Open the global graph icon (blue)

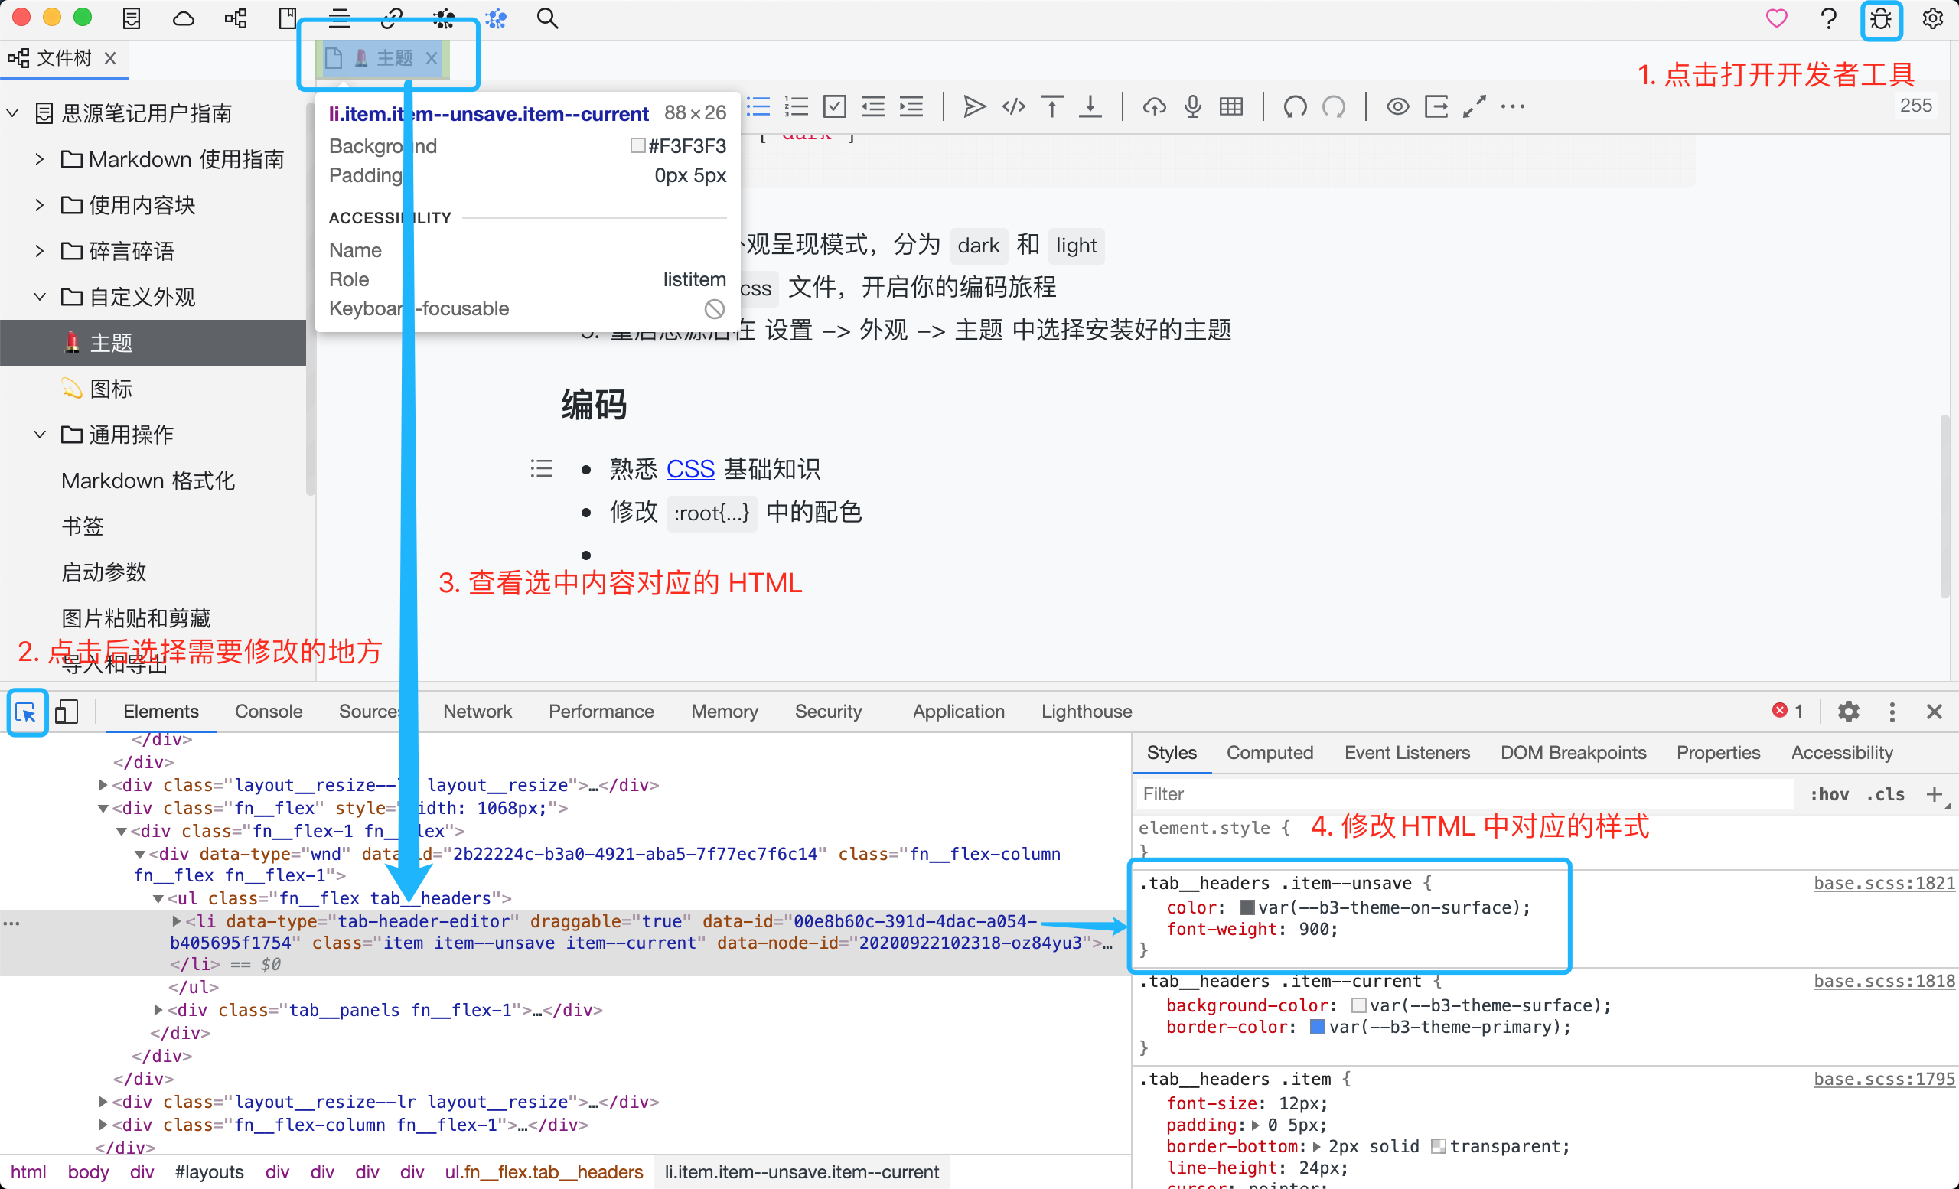(x=495, y=18)
